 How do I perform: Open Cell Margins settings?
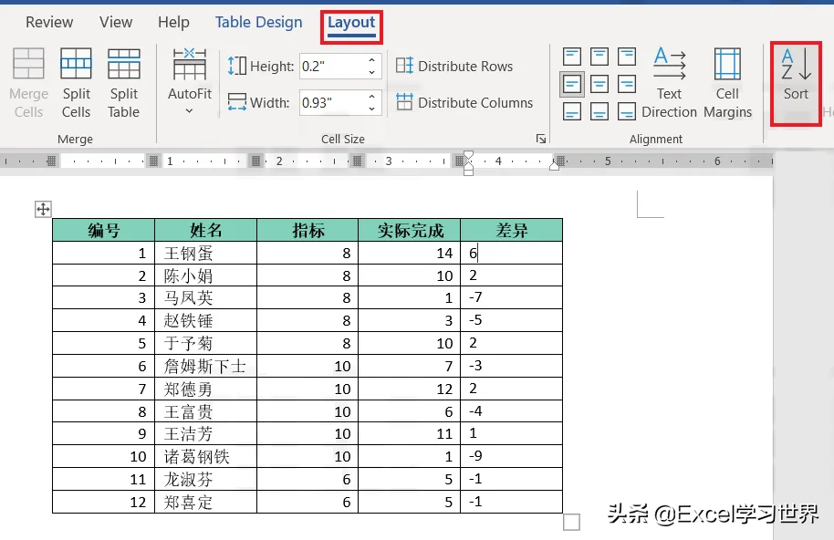pyautogui.click(x=727, y=81)
